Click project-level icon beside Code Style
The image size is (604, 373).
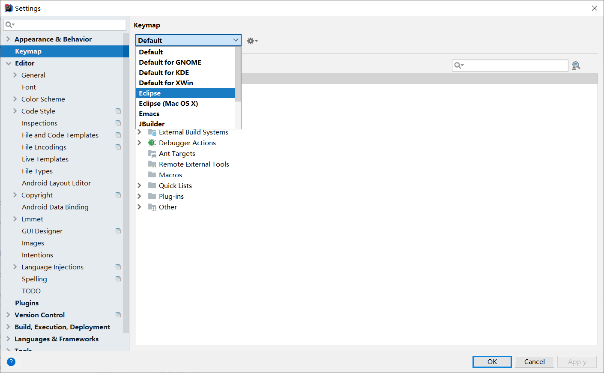118,111
